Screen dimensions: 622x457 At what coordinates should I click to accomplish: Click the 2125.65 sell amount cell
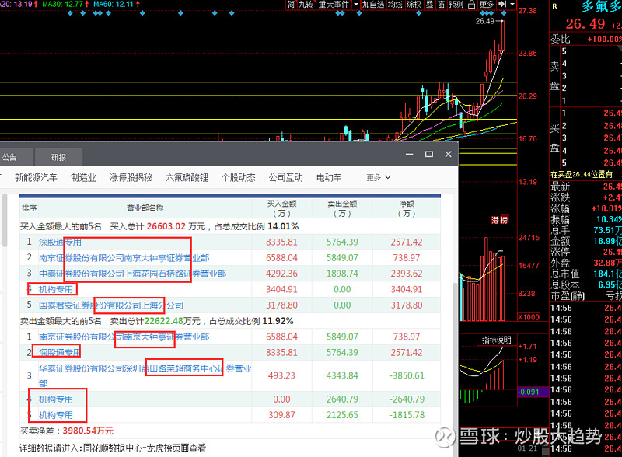(x=342, y=415)
